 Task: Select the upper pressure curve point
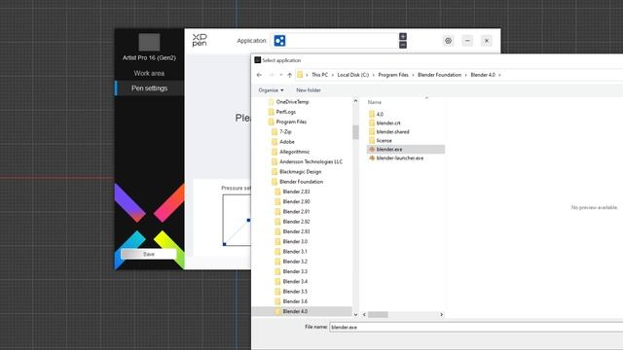pos(248,221)
